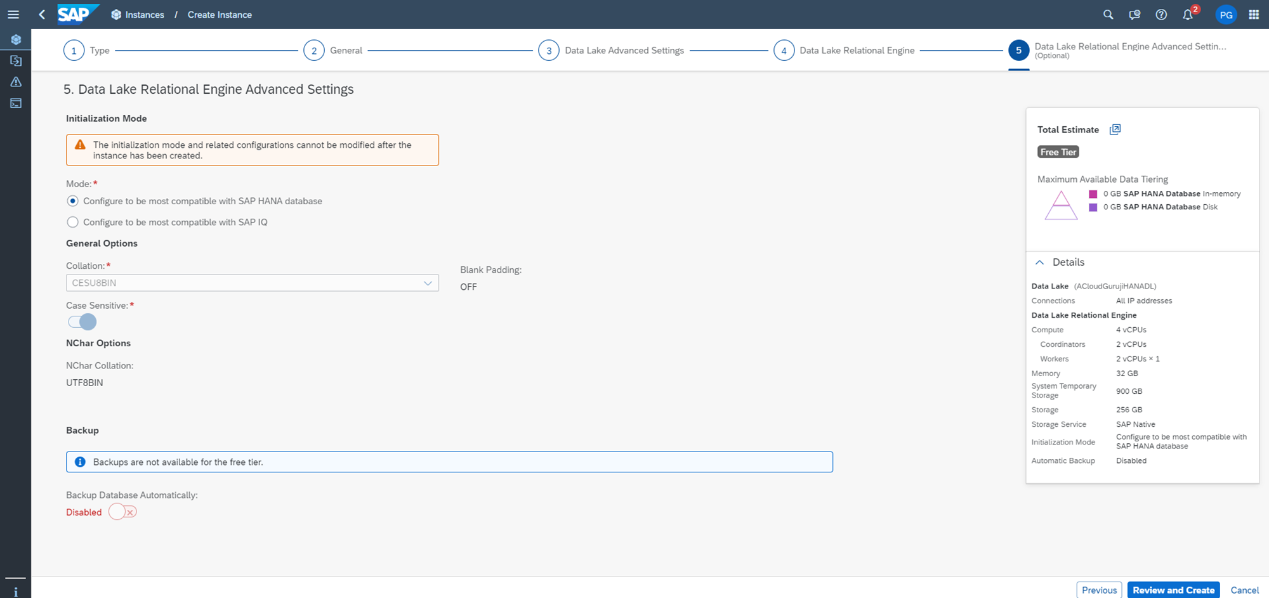Open the app launcher grid icon
Viewport: 1269px width, 598px height.
pyautogui.click(x=1254, y=15)
